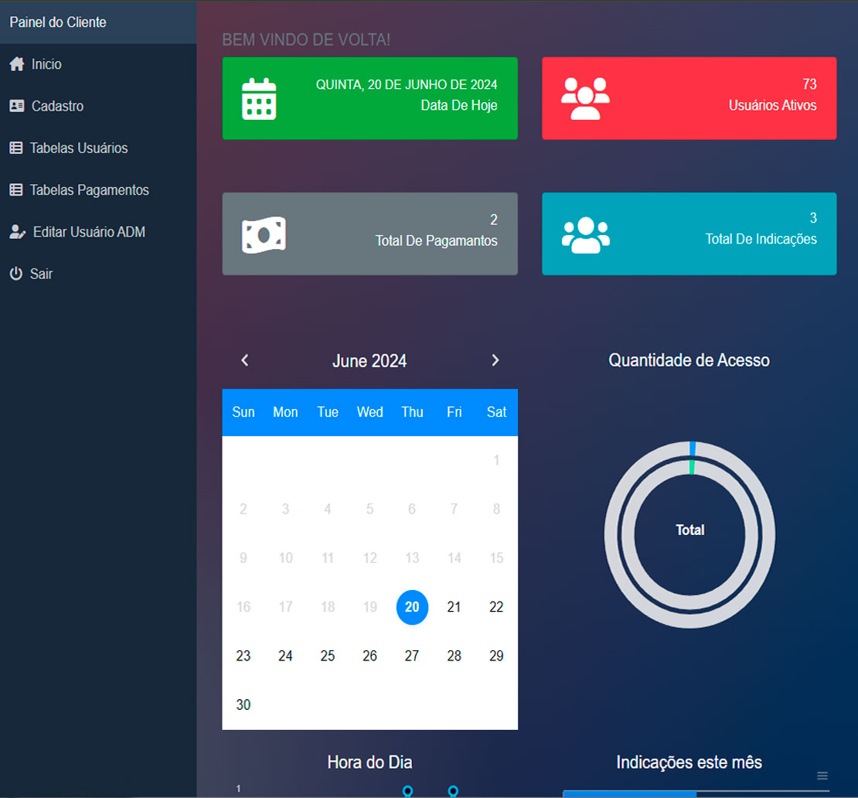The height and width of the screenshot is (798, 858).
Task: Click the table icon next to Tabelas Usuários
Action: [x=15, y=148]
